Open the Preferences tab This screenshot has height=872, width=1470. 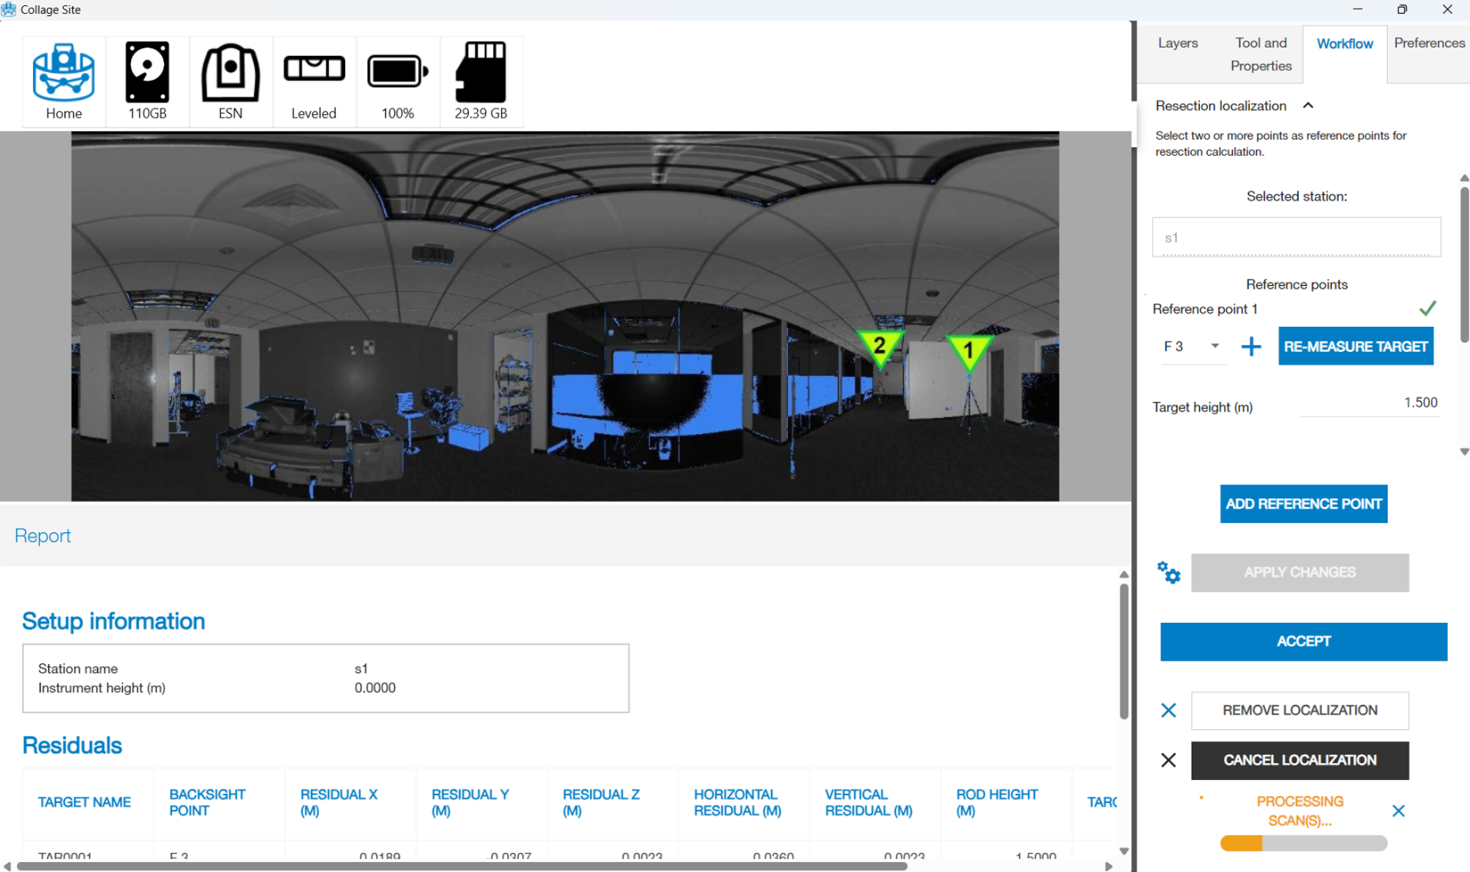[x=1429, y=43]
